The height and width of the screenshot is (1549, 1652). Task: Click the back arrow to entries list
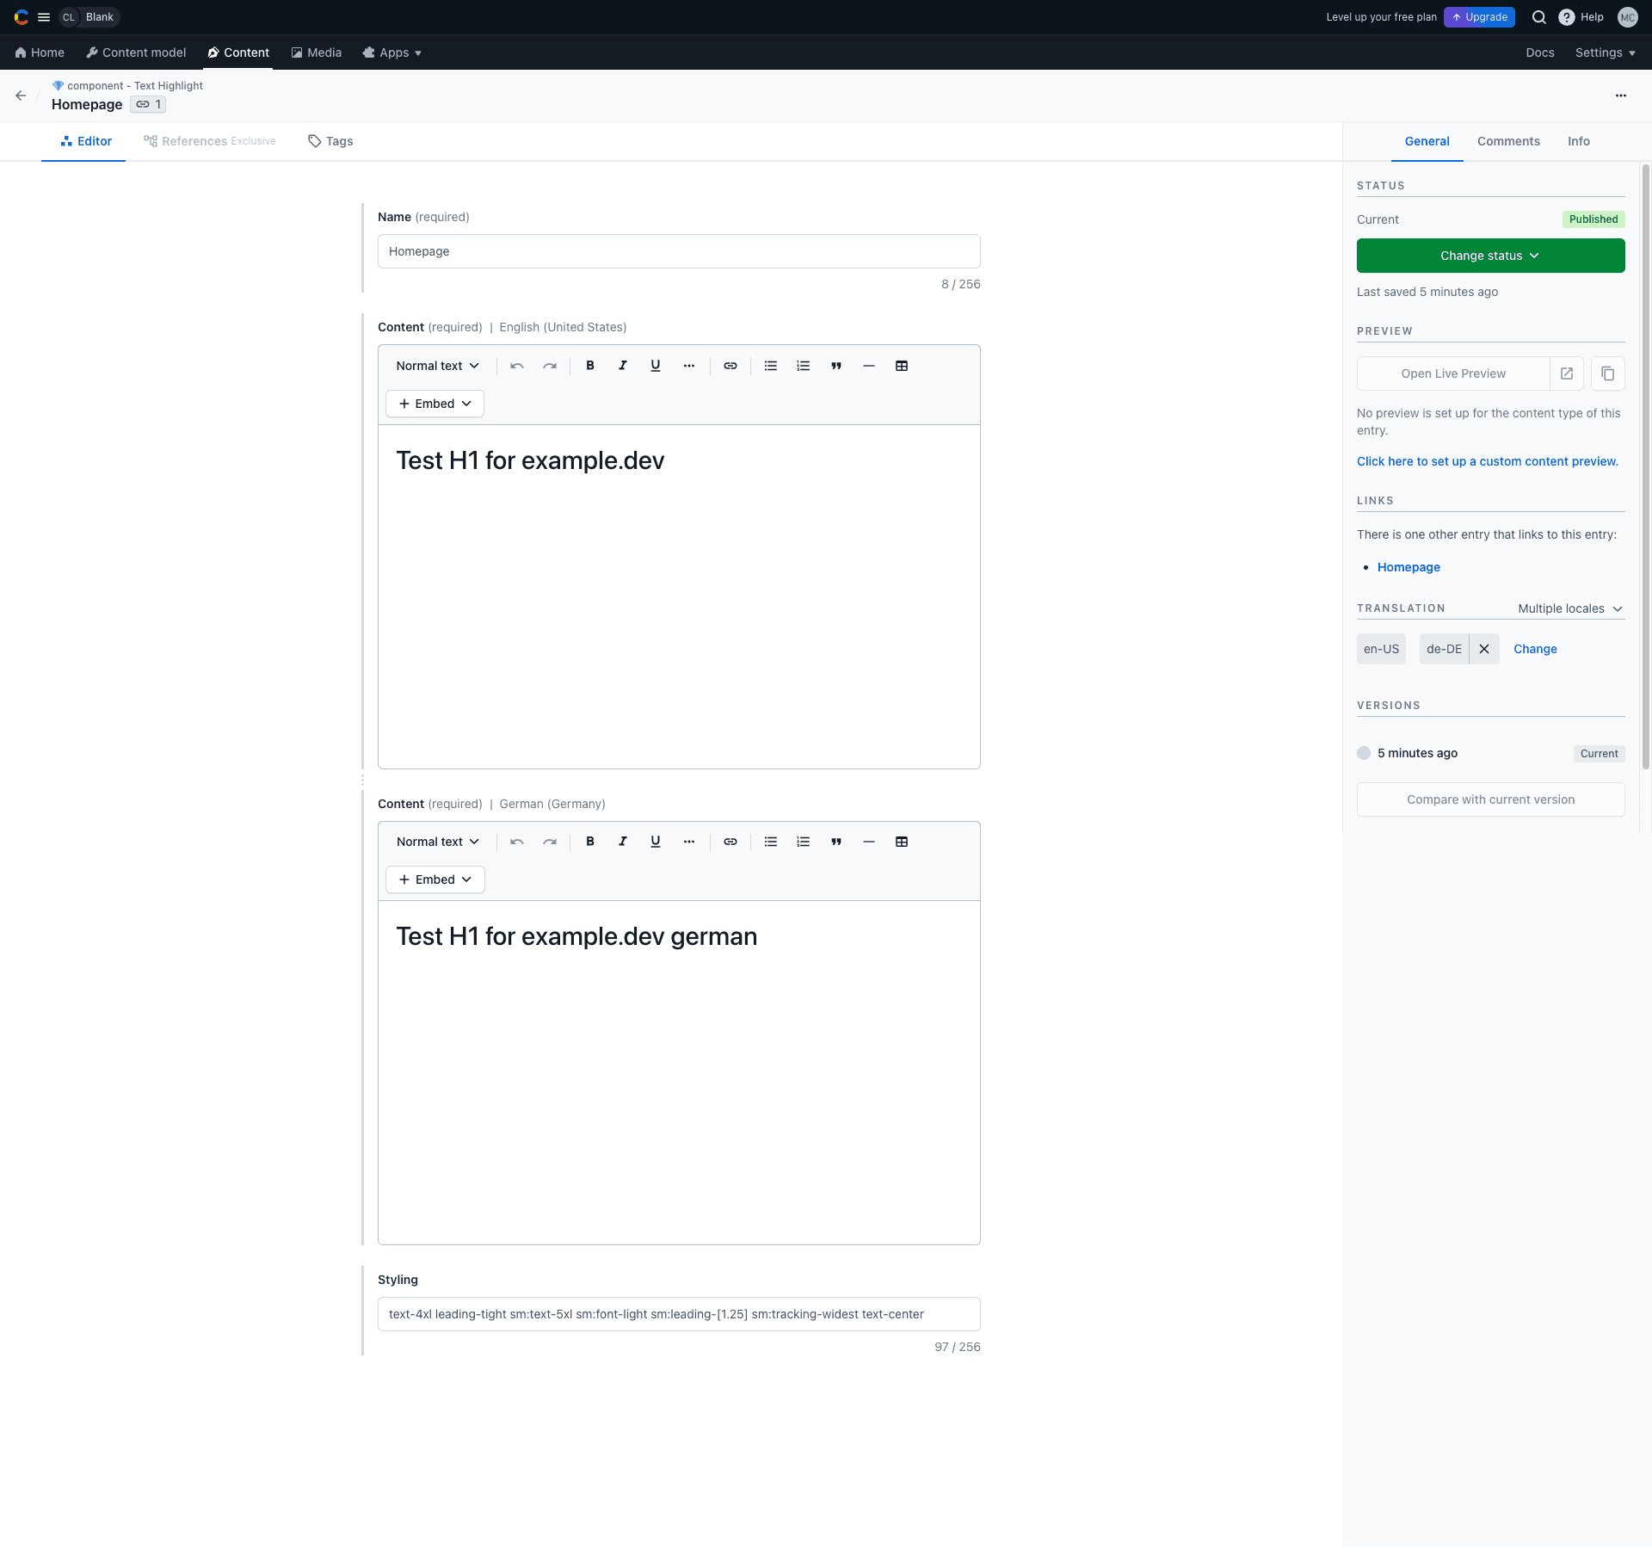point(21,96)
